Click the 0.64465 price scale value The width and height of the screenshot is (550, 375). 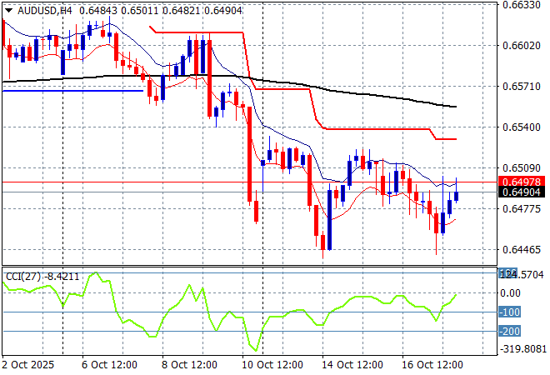522,250
